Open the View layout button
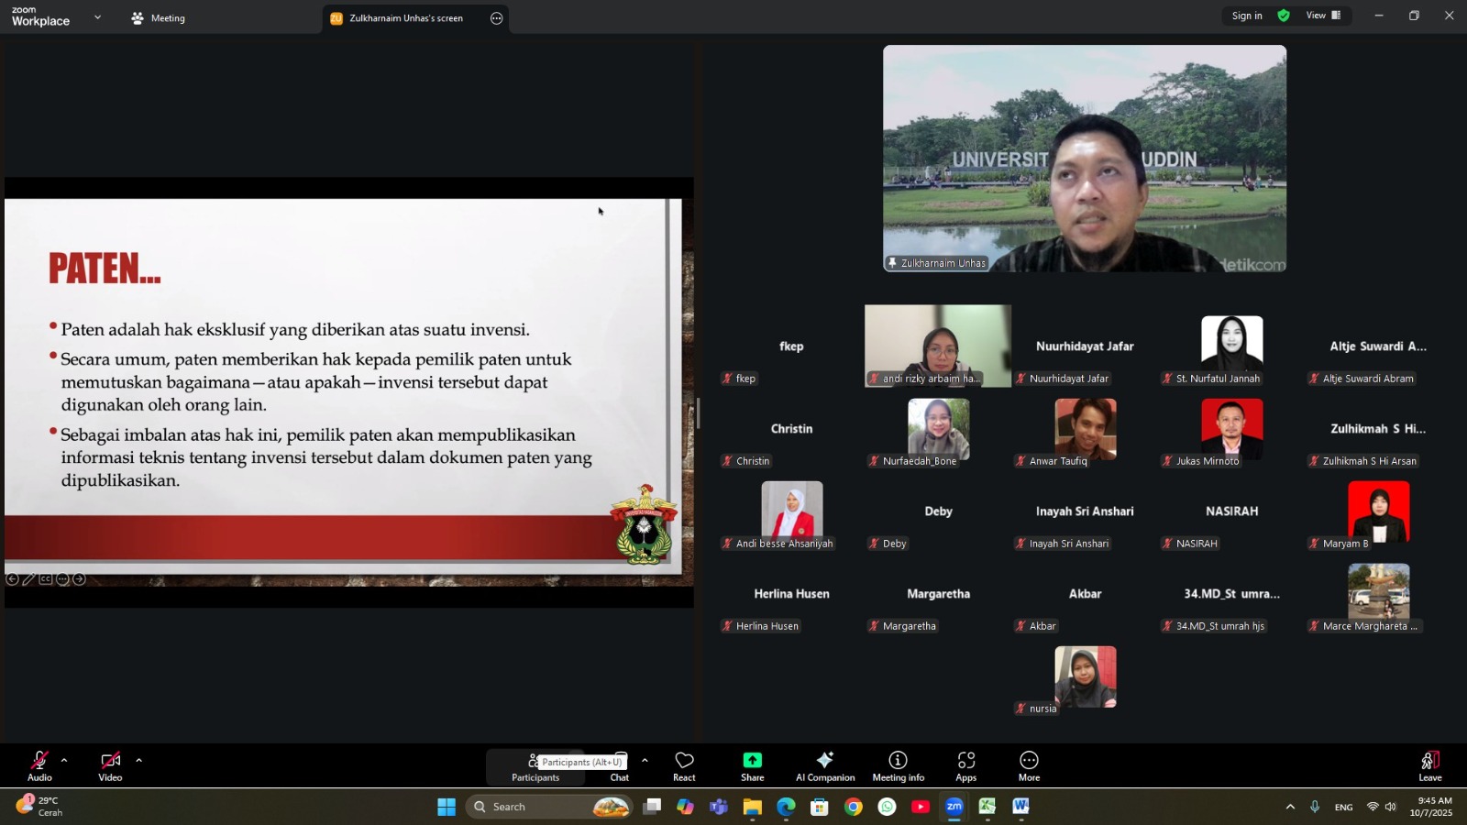 click(x=1323, y=16)
